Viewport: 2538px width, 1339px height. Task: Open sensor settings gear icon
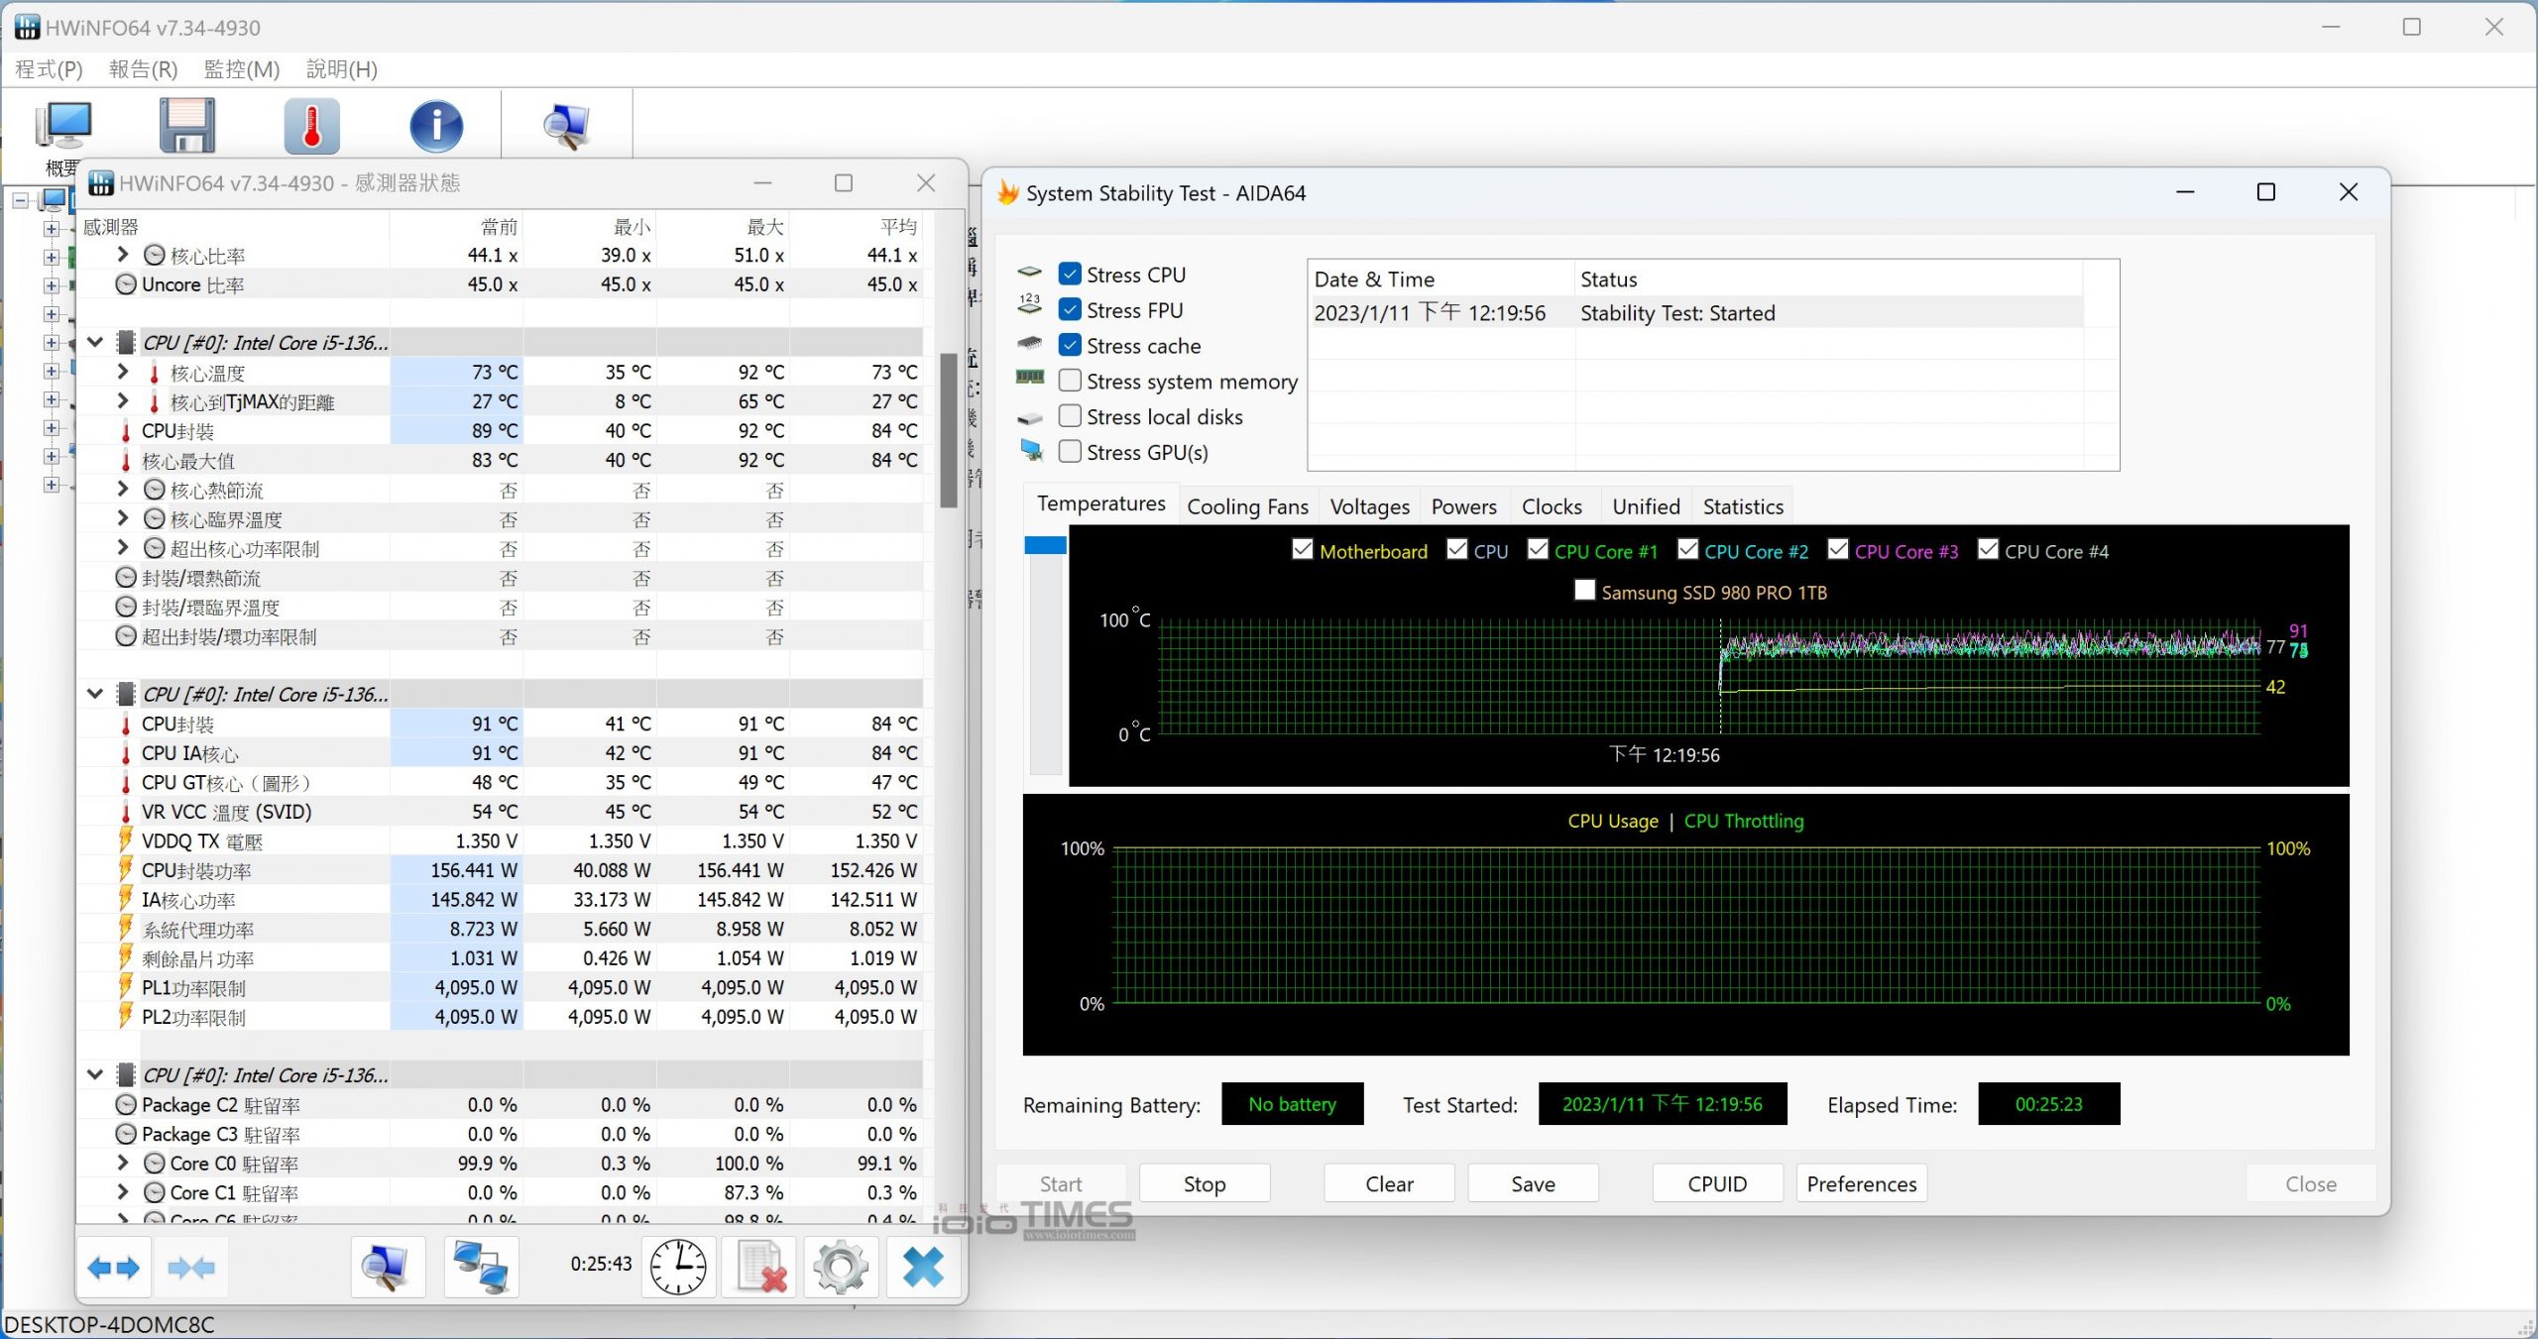[x=841, y=1267]
